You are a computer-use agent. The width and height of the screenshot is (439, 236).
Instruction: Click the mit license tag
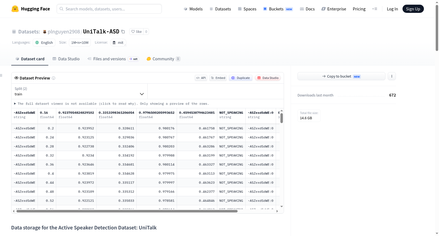coord(118,42)
